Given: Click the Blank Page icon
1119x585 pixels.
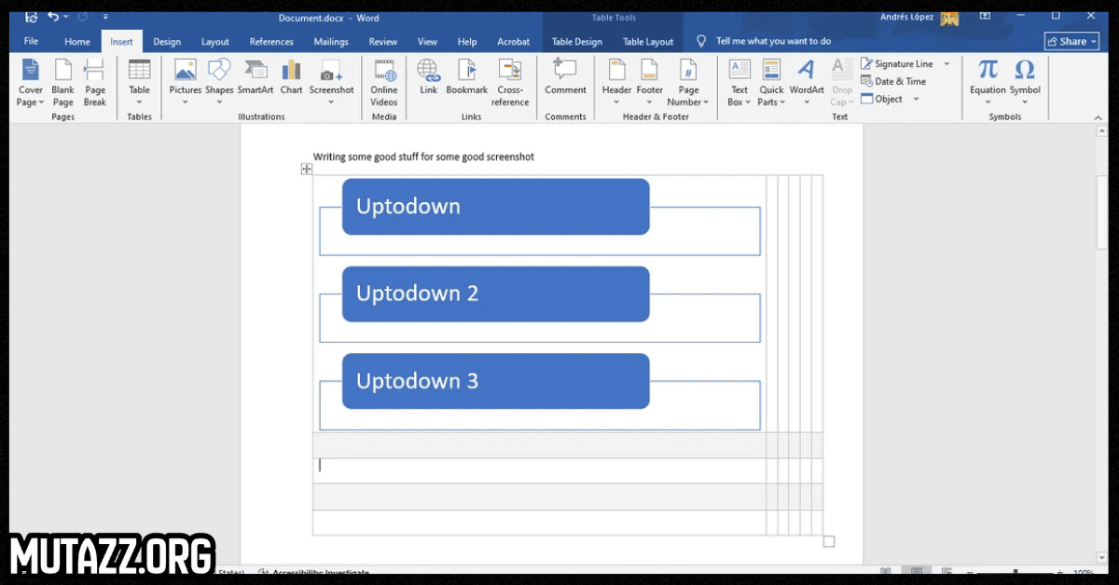Looking at the screenshot, I should (62, 81).
